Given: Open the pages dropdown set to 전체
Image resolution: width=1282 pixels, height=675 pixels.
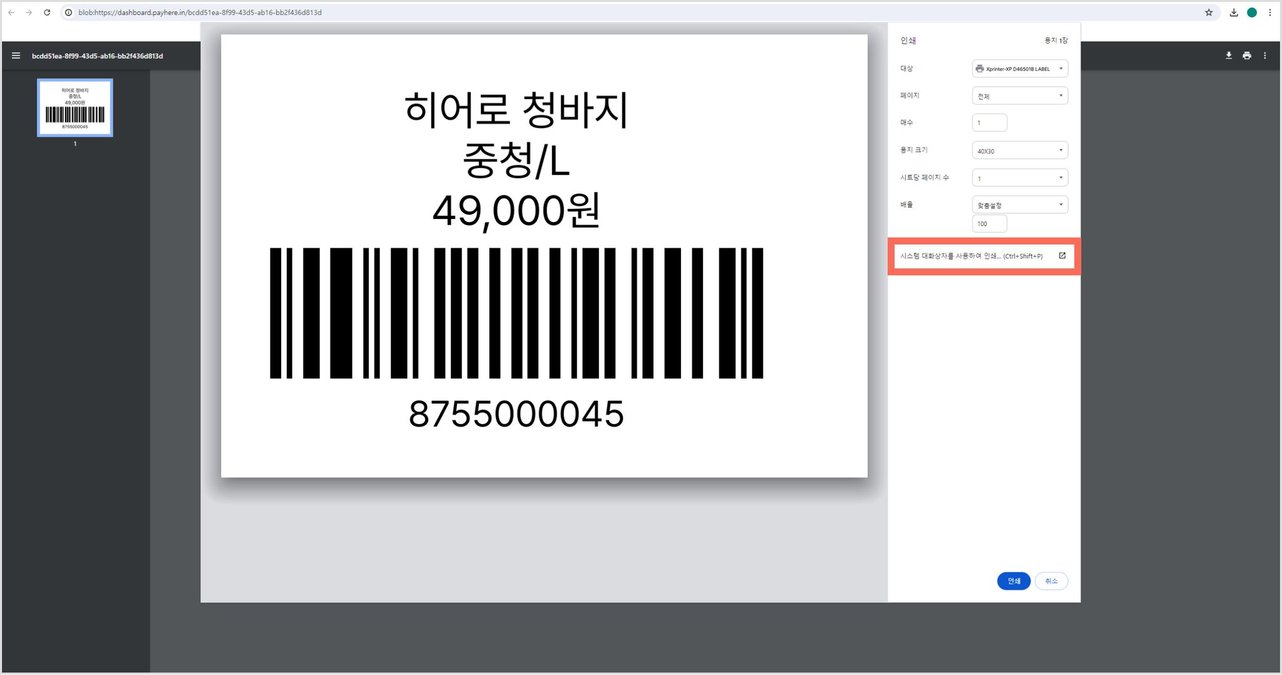Looking at the screenshot, I should click(x=1020, y=96).
